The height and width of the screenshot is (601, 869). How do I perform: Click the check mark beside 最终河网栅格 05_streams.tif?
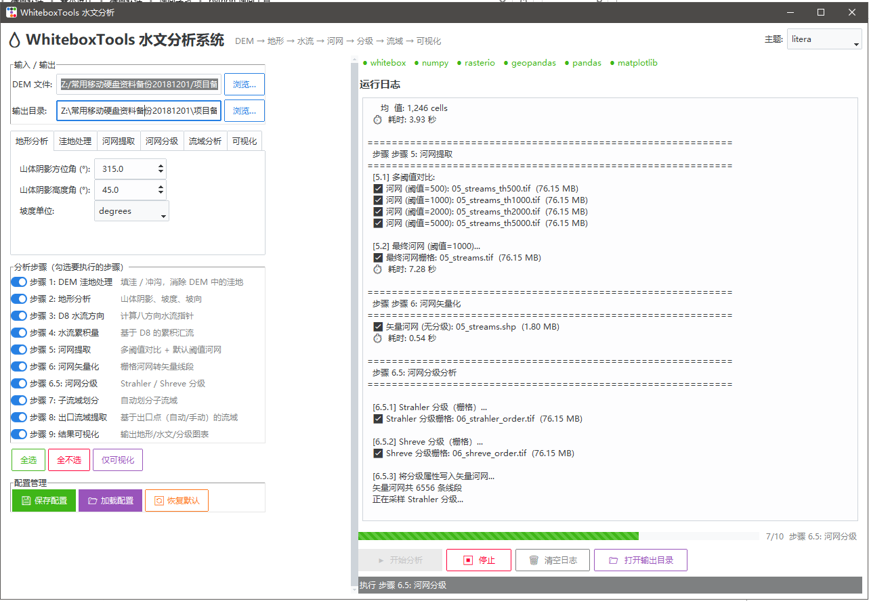378,258
